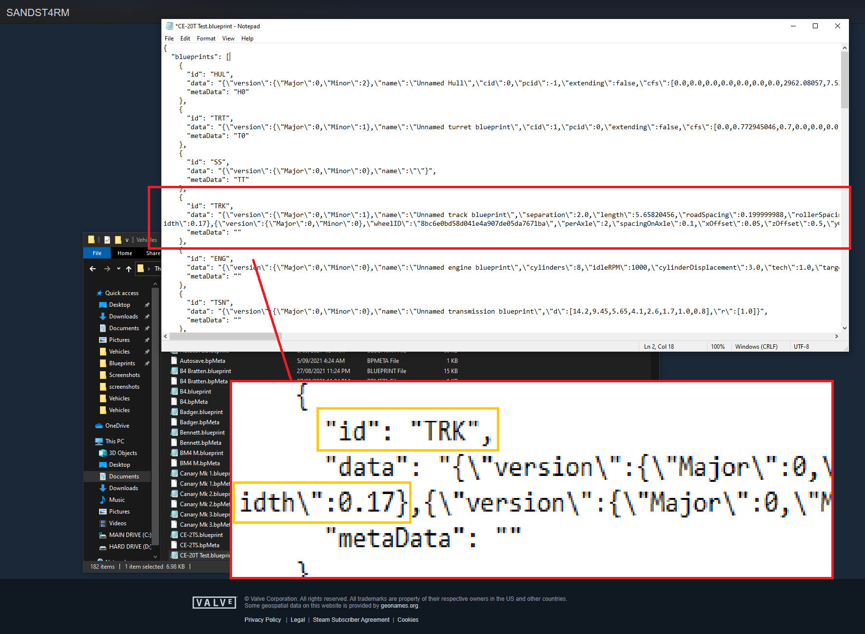The height and width of the screenshot is (634, 865).
Task: Click Windows (CRLF) in Notepad status bar
Action: (x=756, y=347)
